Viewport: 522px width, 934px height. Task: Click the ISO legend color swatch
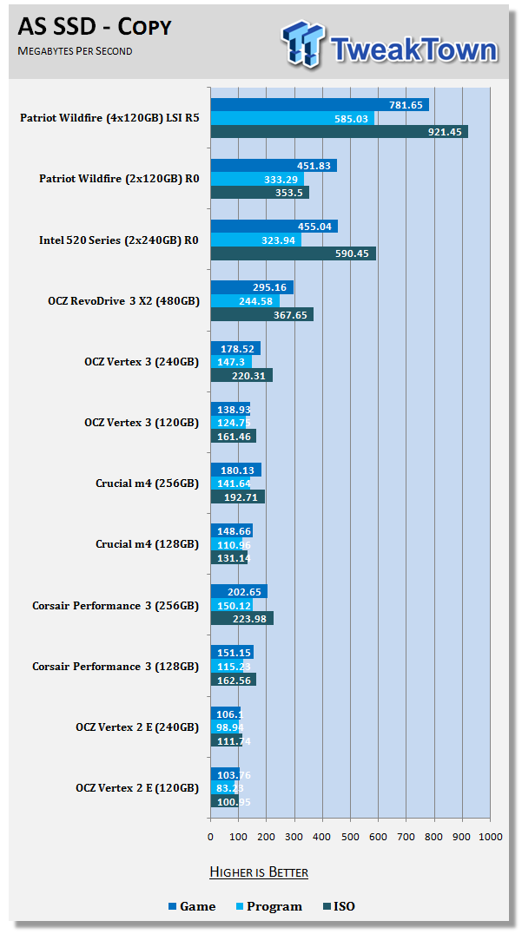(x=327, y=906)
